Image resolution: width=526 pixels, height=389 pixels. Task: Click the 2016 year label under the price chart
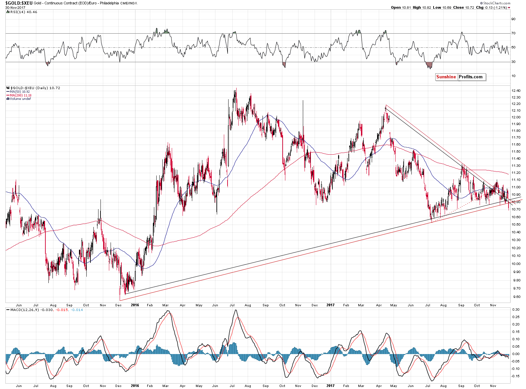coord(135,305)
